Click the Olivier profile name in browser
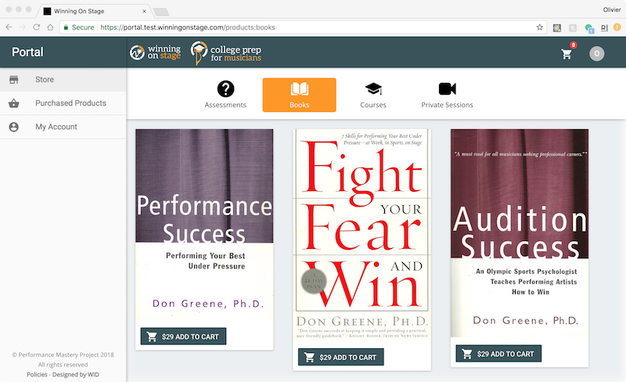Viewport: 626px width, 382px height. coord(612,9)
